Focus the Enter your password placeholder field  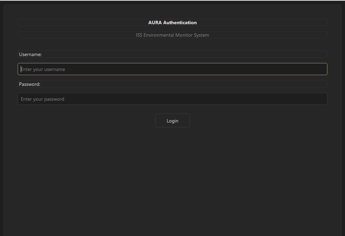172,99
